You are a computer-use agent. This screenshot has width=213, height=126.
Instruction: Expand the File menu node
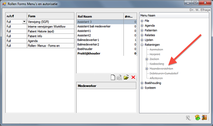click(142, 21)
